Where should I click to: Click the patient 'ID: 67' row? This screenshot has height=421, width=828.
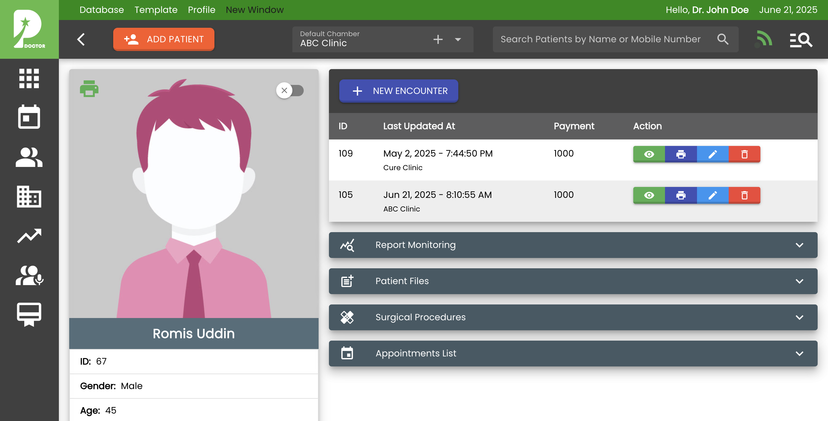coord(194,361)
